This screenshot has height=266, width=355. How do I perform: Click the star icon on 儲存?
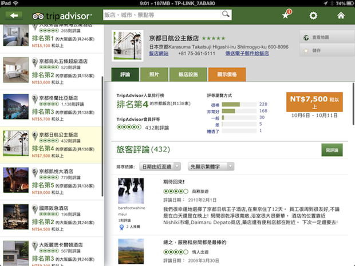pyautogui.click(x=306, y=50)
